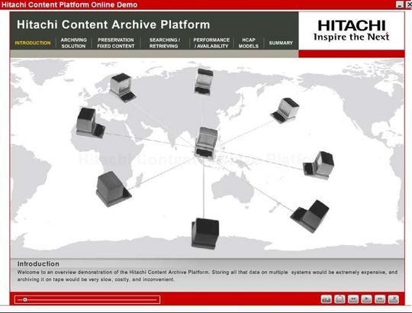Click the "Hitachi Content Platform Online Demo" window title

tap(69, 5)
